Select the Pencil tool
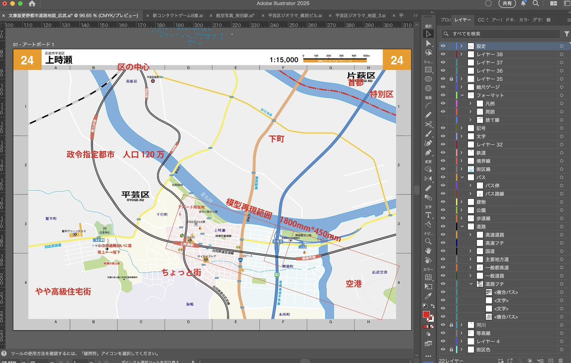 pyautogui.click(x=428, y=115)
